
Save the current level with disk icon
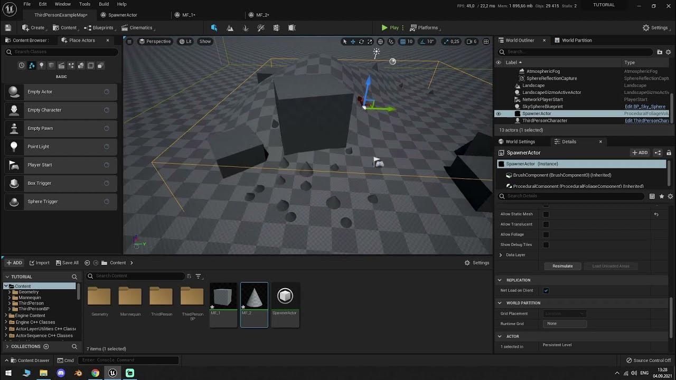click(x=8, y=27)
